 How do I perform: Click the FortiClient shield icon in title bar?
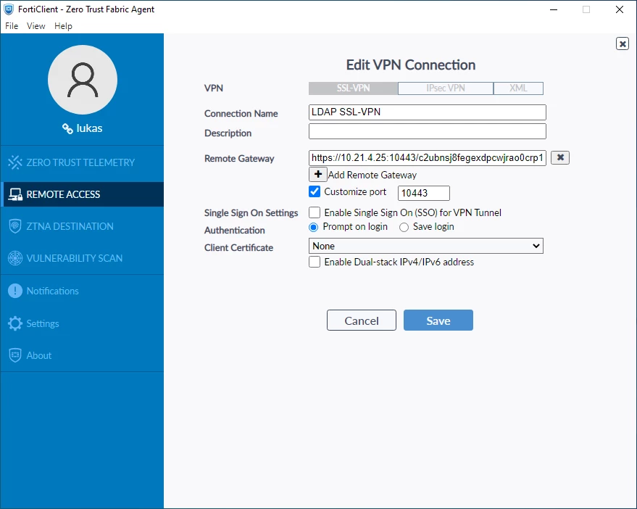point(9,9)
